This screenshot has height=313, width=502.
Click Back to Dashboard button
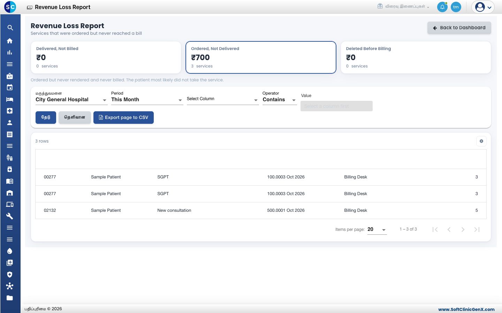[x=459, y=28]
